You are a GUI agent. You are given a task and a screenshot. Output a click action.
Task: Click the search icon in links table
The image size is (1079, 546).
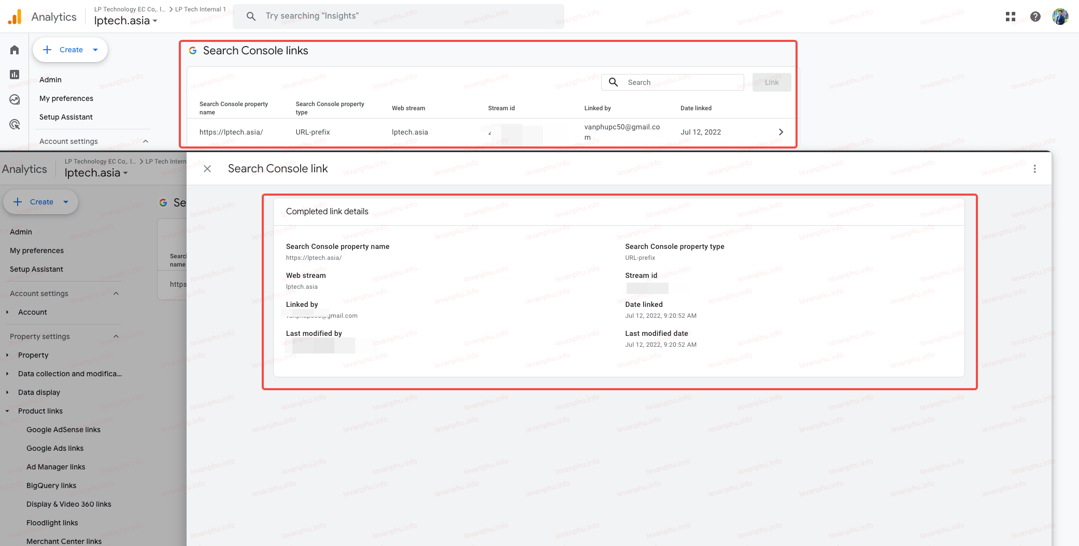click(613, 82)
